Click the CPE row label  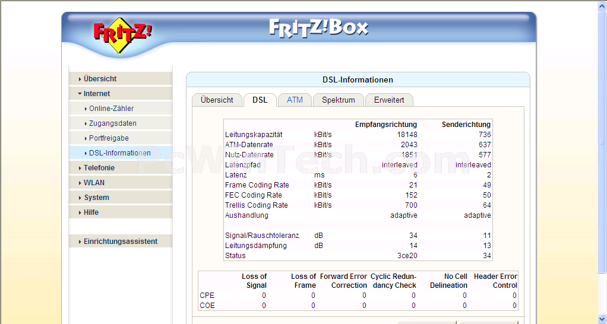point(207,296)
